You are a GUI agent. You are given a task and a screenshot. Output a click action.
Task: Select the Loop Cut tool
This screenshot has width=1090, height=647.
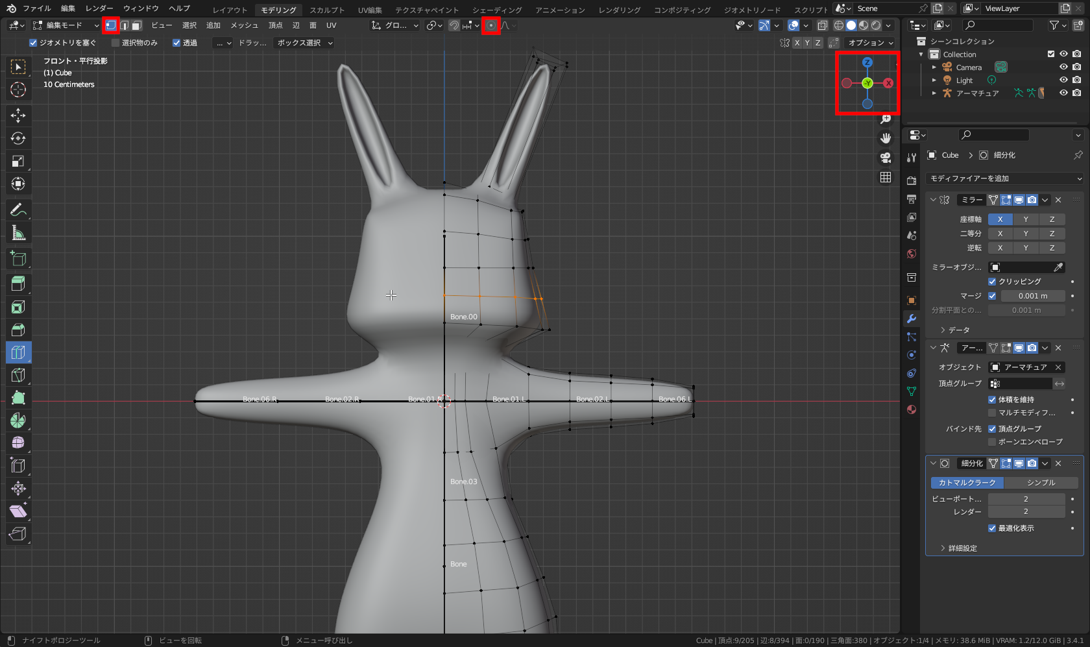pos(18,352)
